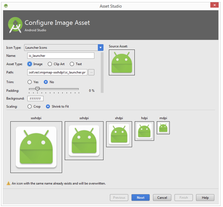Click the 0 % padding value
This screenshot has height=207, width=223.
click(x=92, y=91)
